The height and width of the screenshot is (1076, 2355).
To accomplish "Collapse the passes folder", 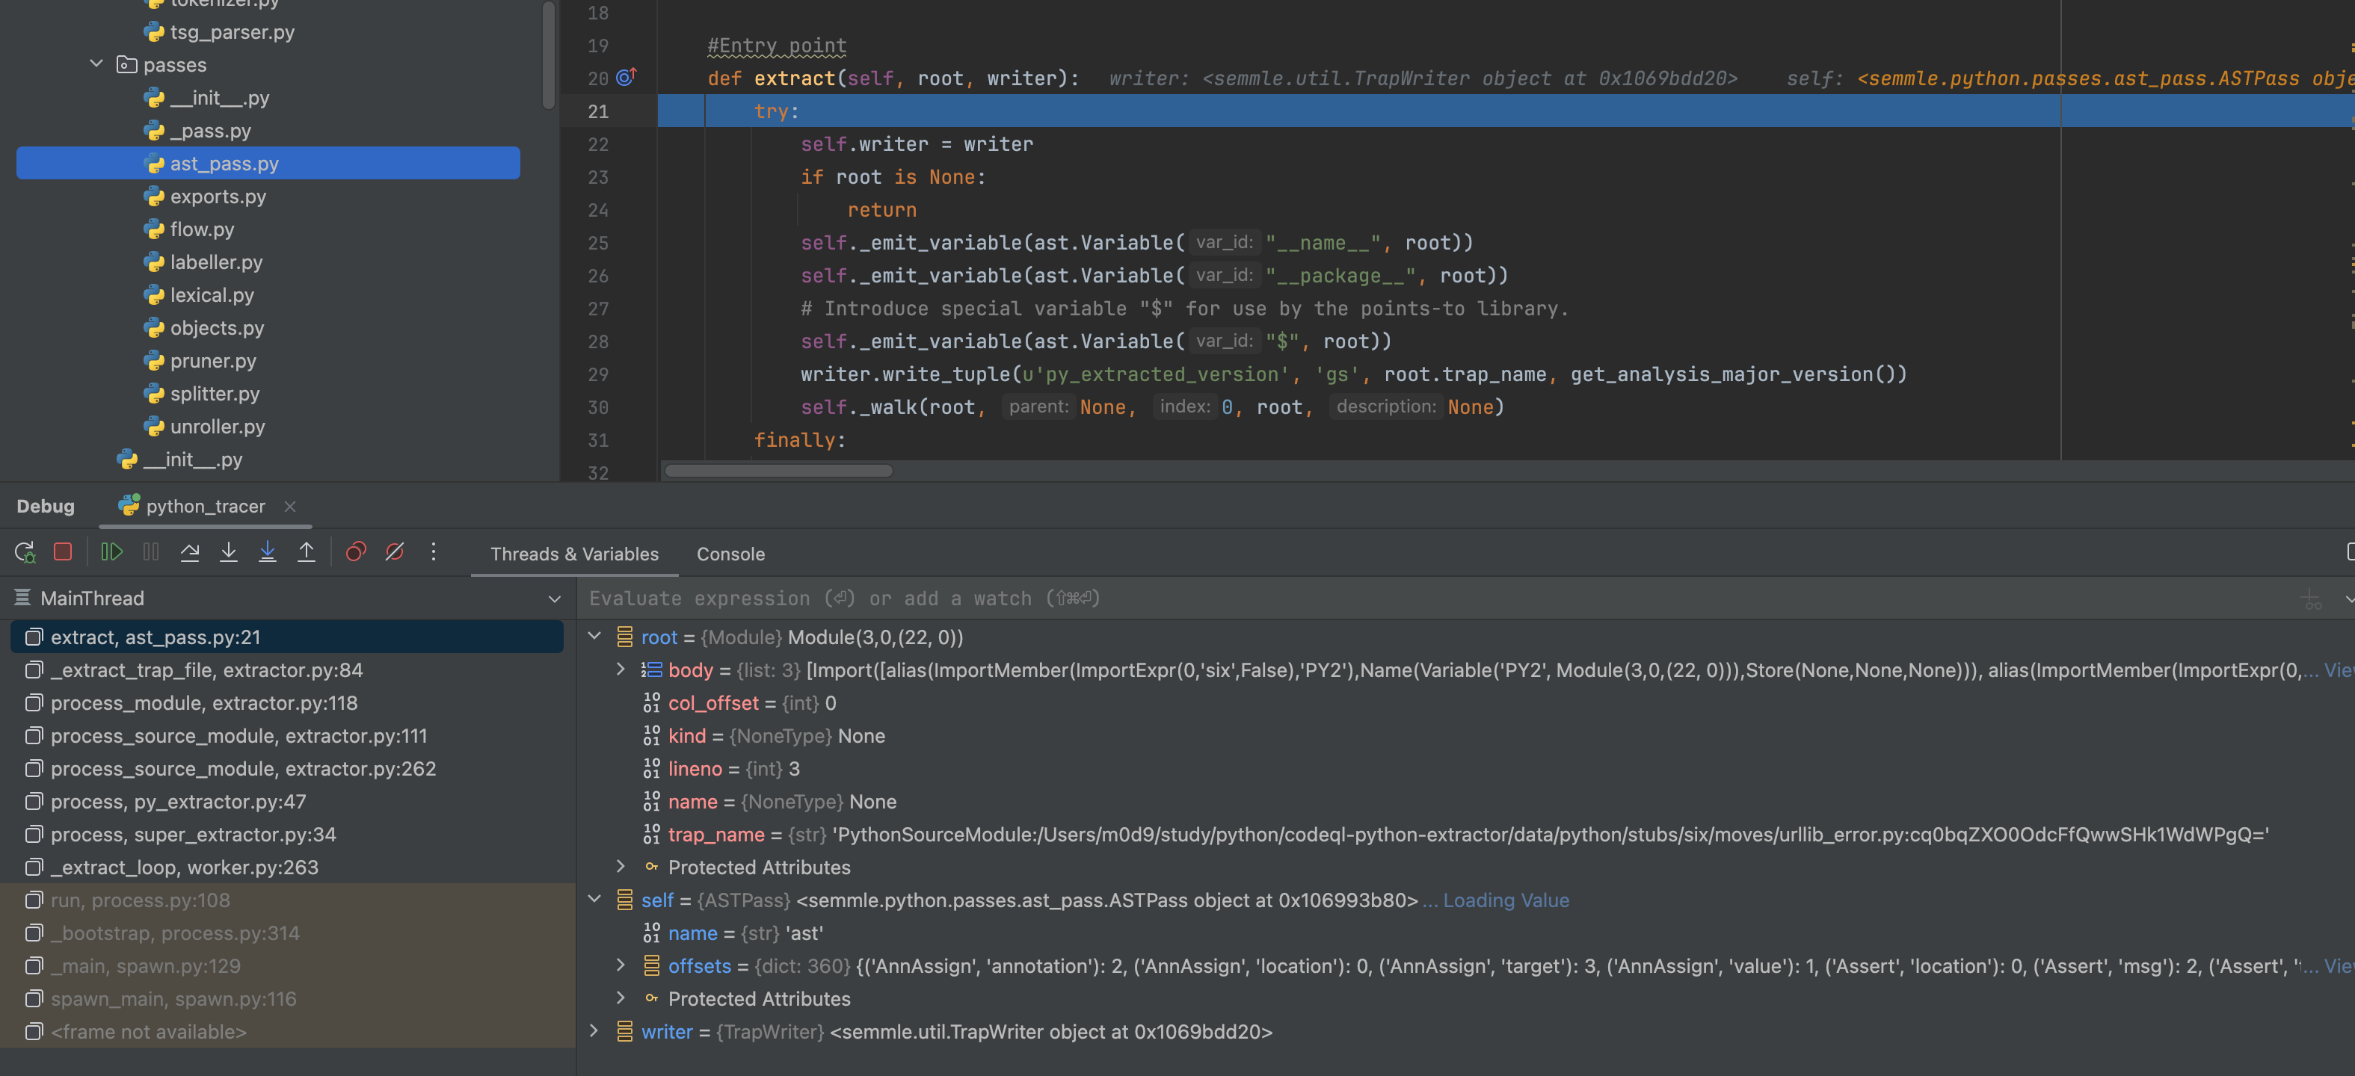I will click(96, 65).
